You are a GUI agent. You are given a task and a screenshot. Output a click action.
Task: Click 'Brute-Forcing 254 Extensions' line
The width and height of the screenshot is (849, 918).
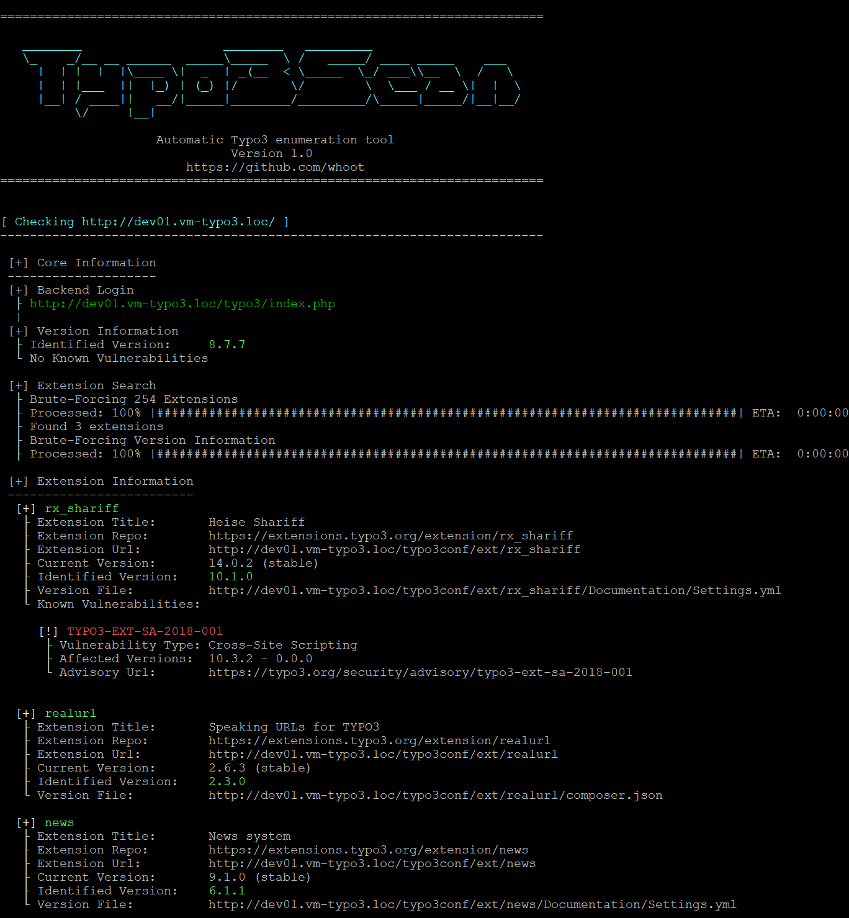(133, 399)
